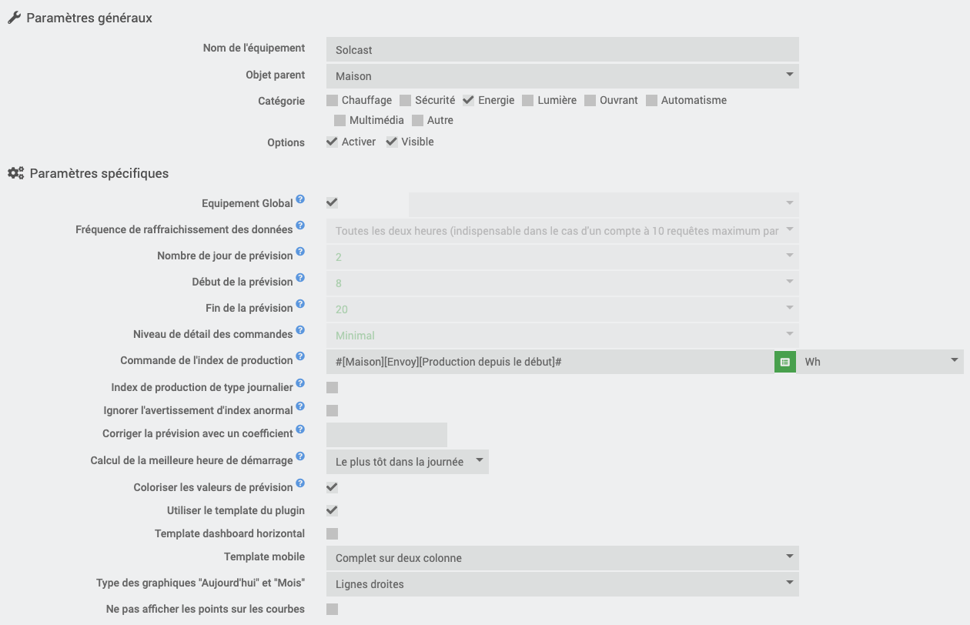Open help for Niveau de détail des commandes
This screenshot has height=625, width=970.
click(300, 330)
